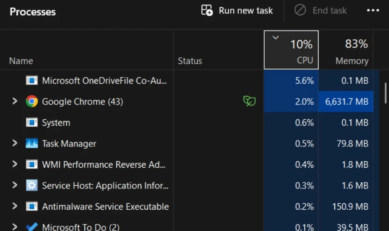Click the vertical scrollbar thumb
The image size is (389, 231).
[385, 93]
